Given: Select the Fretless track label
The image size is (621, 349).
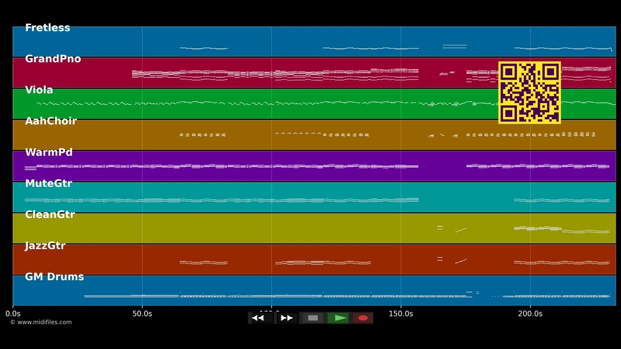Looking at the screenshot, I should (48, 28).
